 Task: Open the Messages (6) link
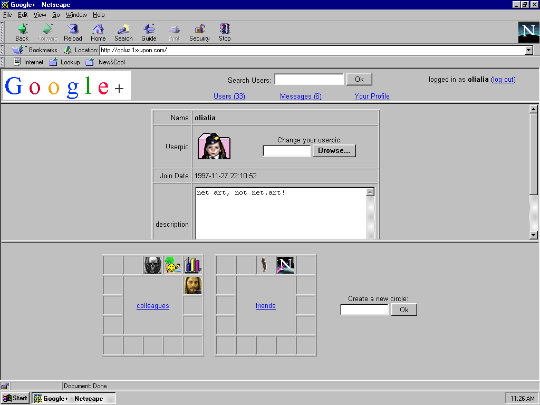click(301, 96)
